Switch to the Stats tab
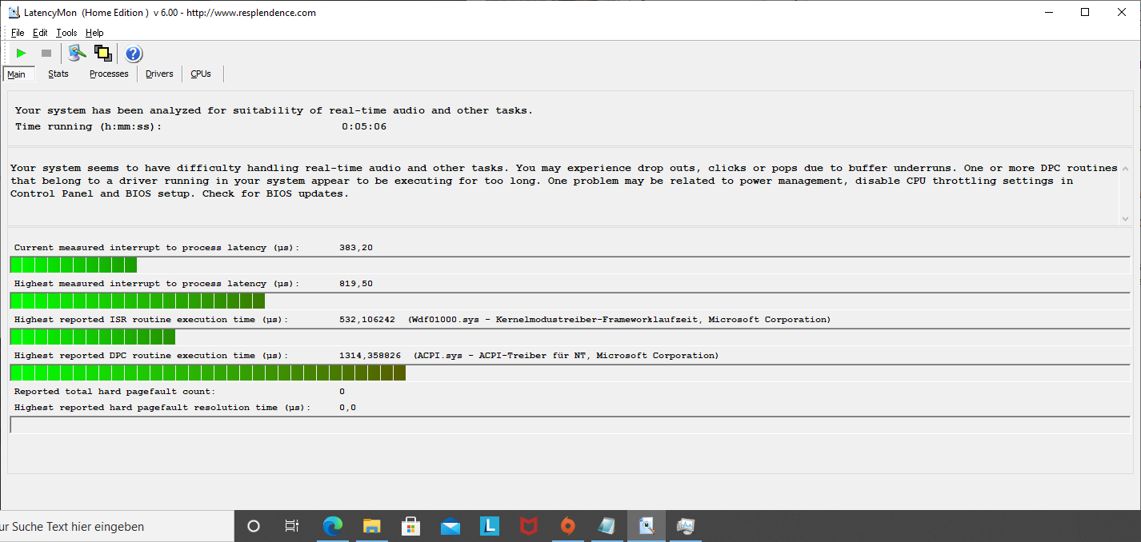 [x=58, y=74]
